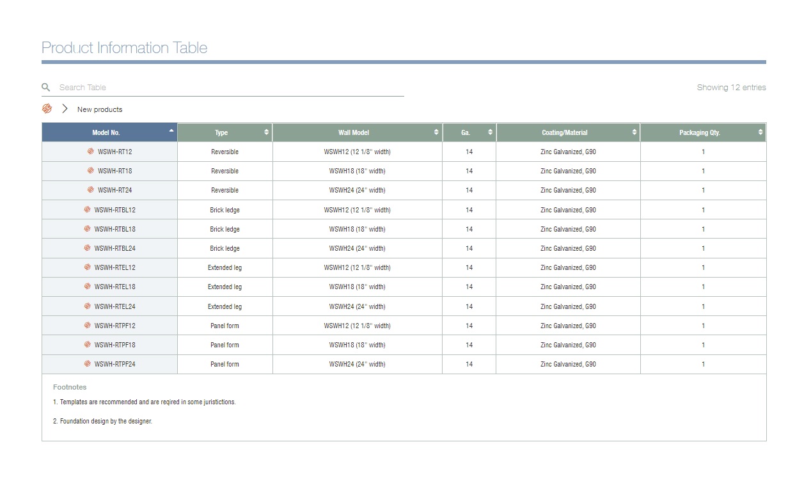Click the search magnifier icon
811x490 pixels.
pos(46,87)
